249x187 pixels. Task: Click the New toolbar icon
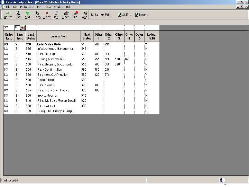[x=66, y=13]
